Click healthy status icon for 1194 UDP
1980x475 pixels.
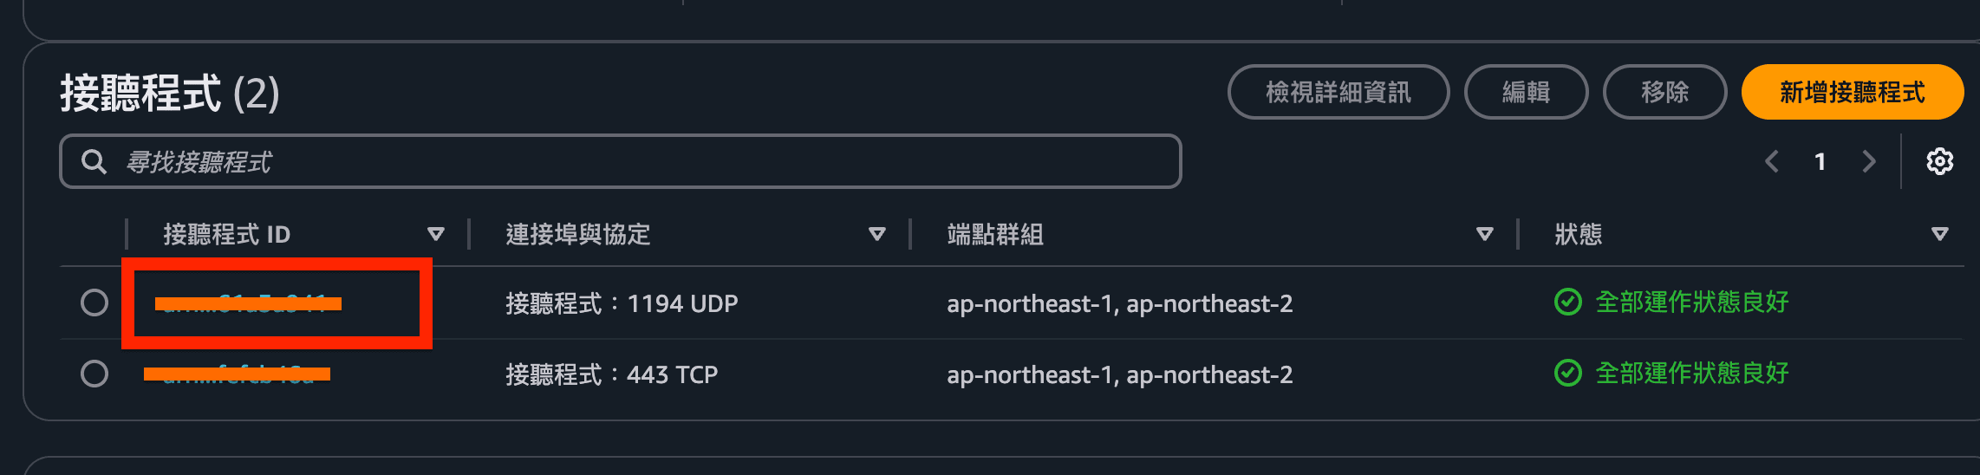coord(1567,303)
